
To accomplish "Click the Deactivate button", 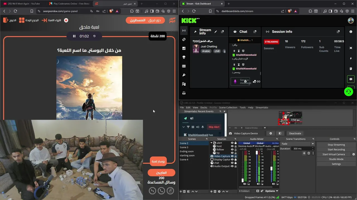I will click(x=295, y=133).
